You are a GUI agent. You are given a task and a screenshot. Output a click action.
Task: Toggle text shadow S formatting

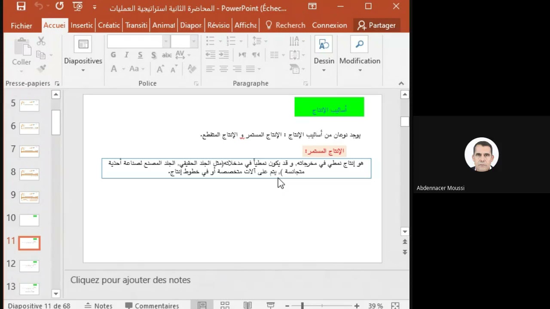pyautogui.click(x=153, y=55)
